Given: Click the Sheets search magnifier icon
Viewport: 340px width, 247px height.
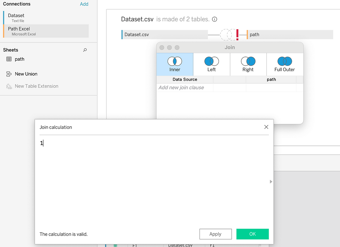Looking at the screenshot, I should [85, 50].
